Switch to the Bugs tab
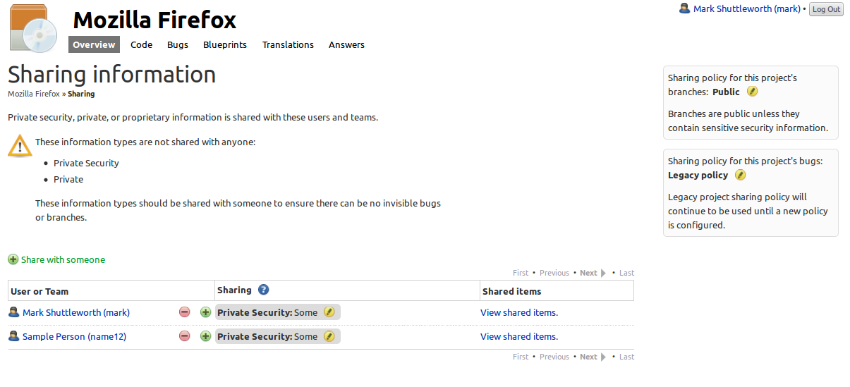This screenshot has height=387, width=850. [x=178, y=44]
